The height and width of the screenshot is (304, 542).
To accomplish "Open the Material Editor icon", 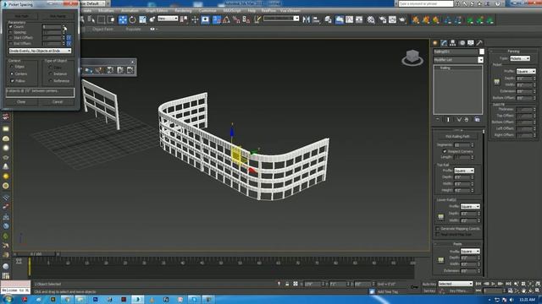I will (x=371, y=19).
